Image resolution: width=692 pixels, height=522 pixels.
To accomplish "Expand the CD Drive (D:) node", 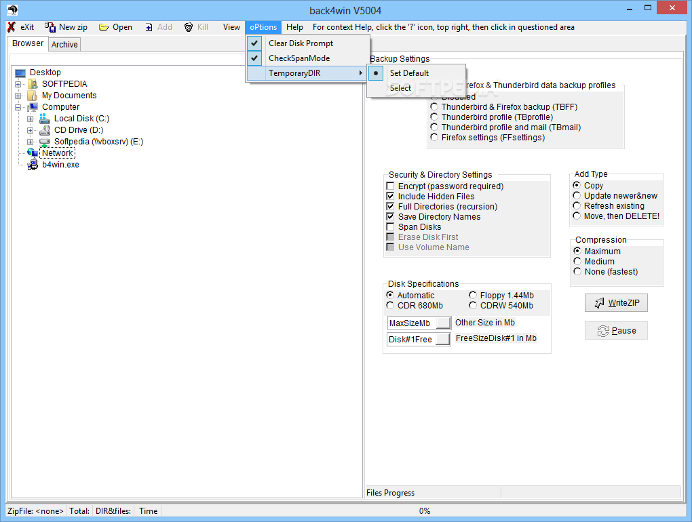I will click(30, 130).
